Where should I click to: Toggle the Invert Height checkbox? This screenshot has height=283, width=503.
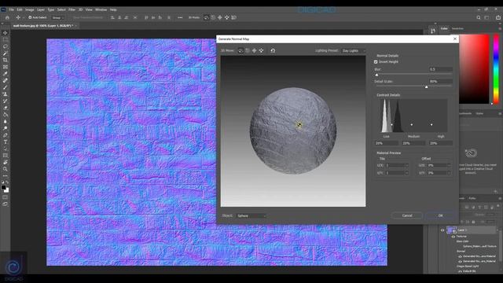pos(376,61)
